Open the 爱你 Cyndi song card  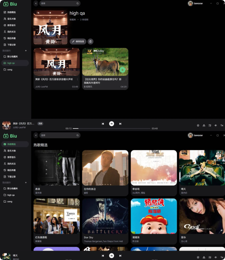pos(202,221)
